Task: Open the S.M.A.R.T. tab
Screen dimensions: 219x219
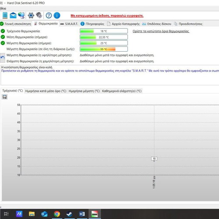Action: pos(69,24)
